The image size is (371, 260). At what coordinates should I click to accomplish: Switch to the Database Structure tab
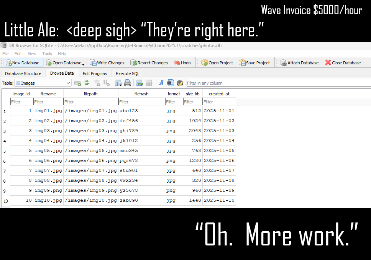pyautogui.click(x=23, y=74)
